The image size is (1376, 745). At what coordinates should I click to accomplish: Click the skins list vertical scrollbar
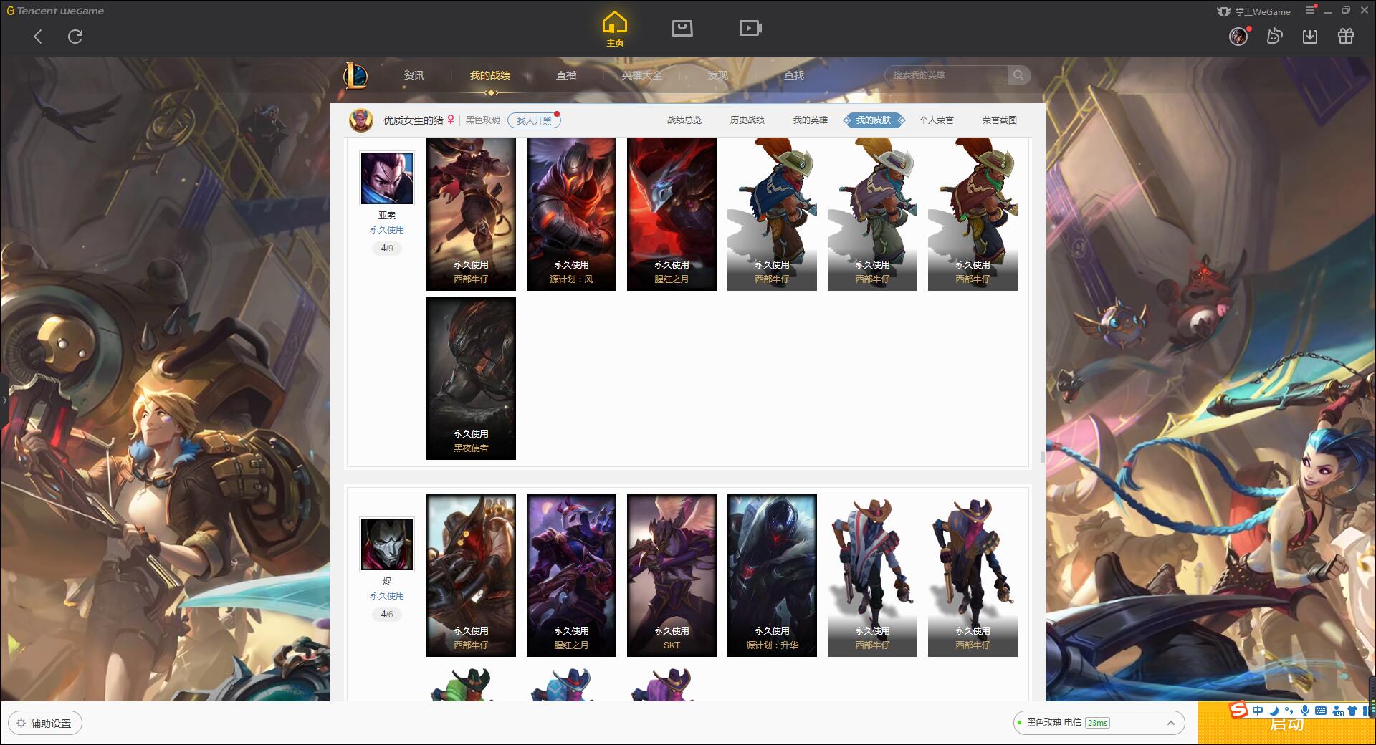click(1042, 456)
